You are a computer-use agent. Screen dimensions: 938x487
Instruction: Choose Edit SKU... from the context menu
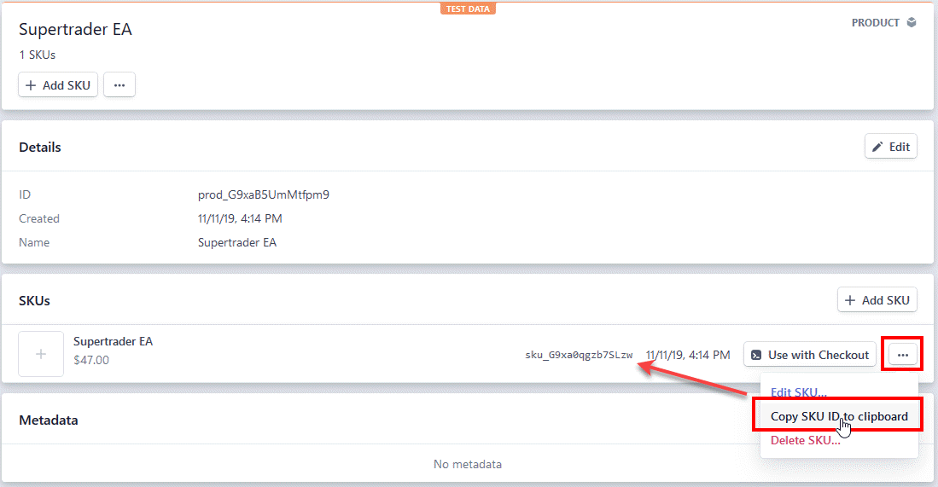coord(798,393)
